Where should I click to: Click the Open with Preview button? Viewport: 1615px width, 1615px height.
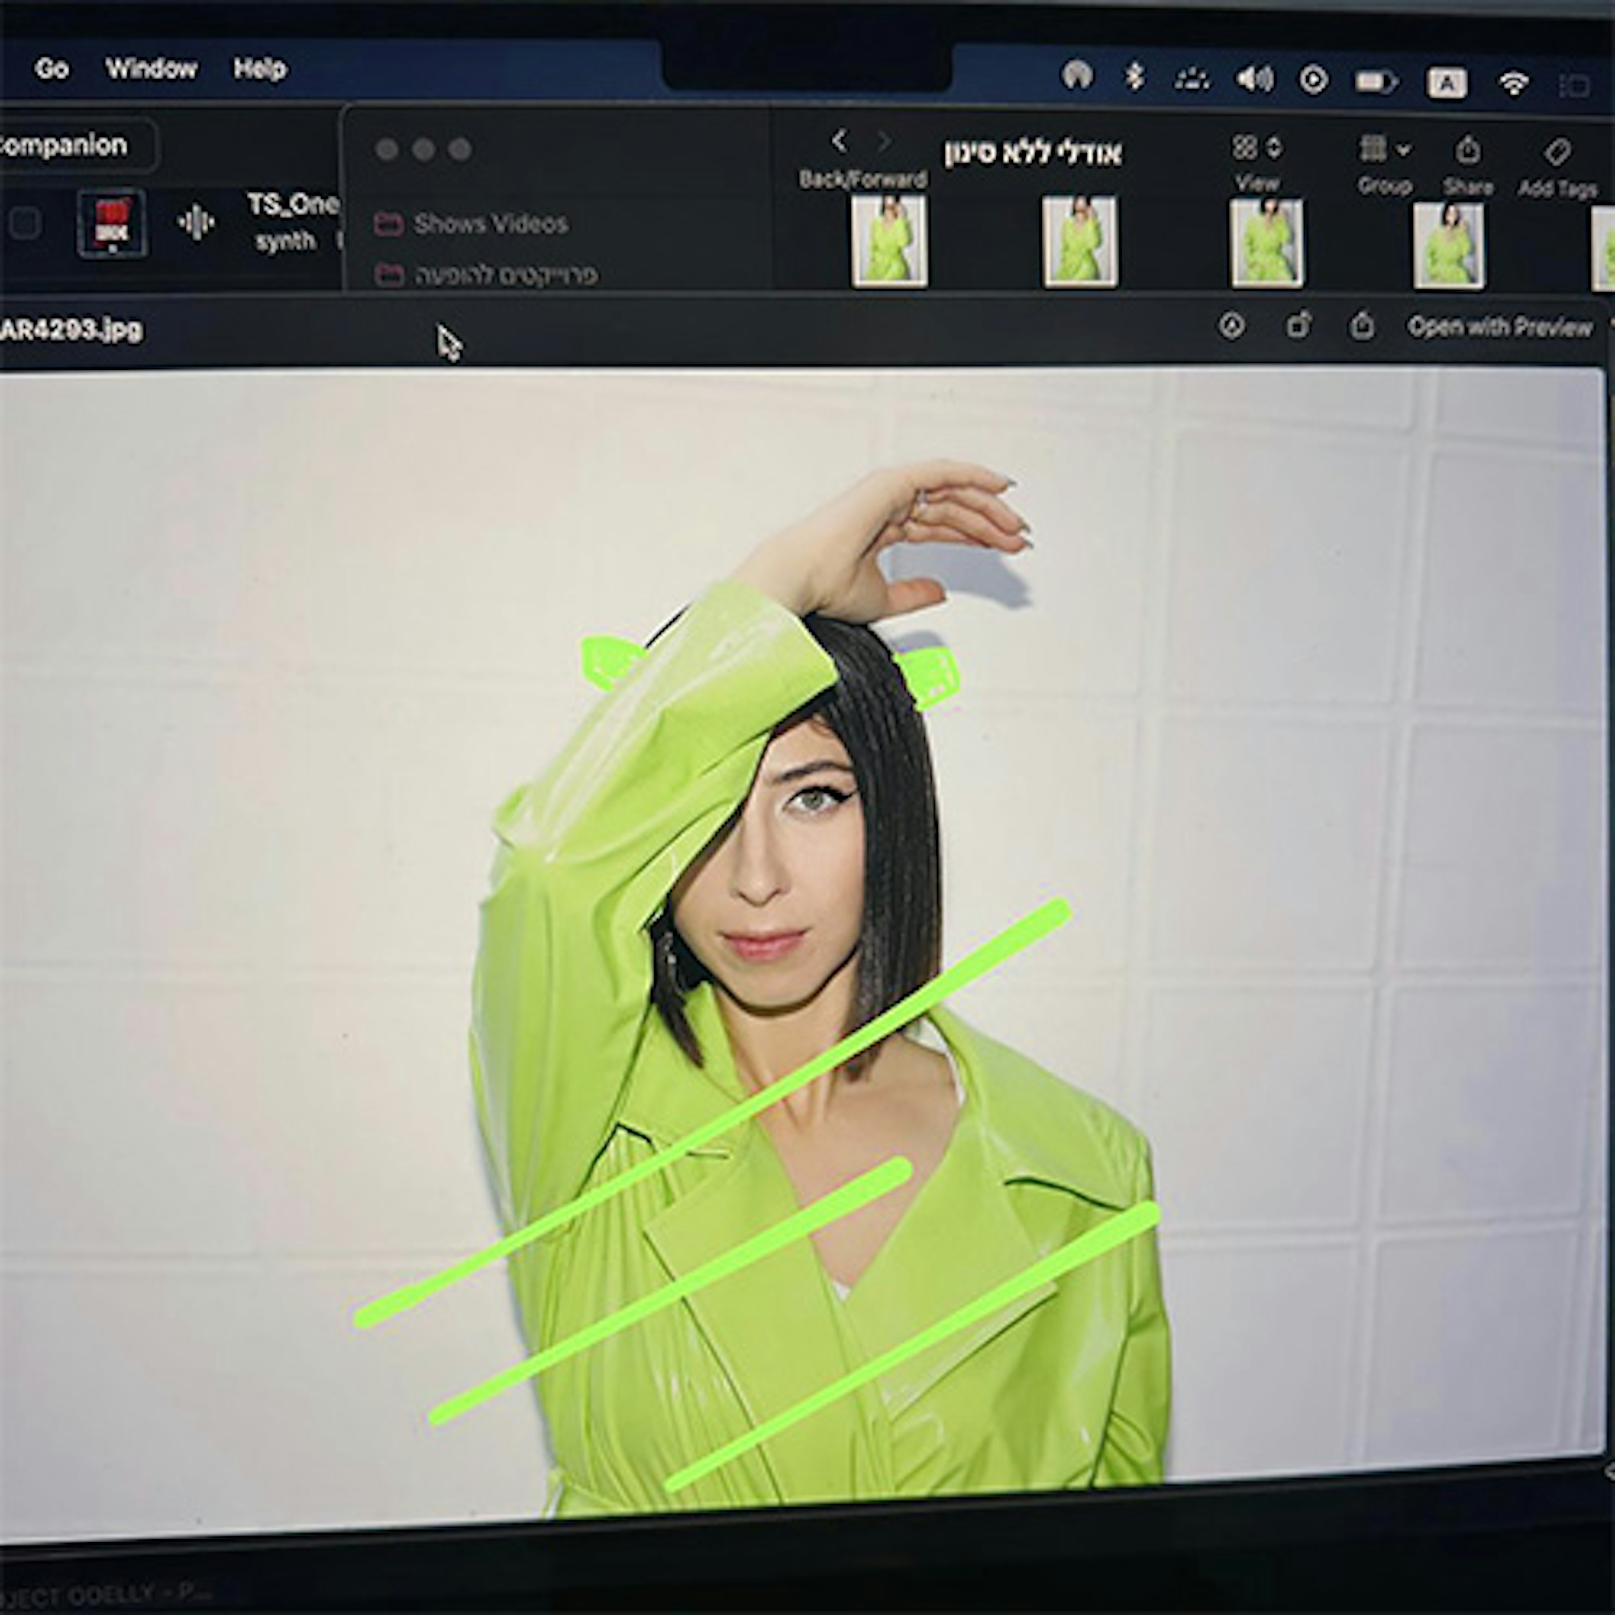(1500, 327)
